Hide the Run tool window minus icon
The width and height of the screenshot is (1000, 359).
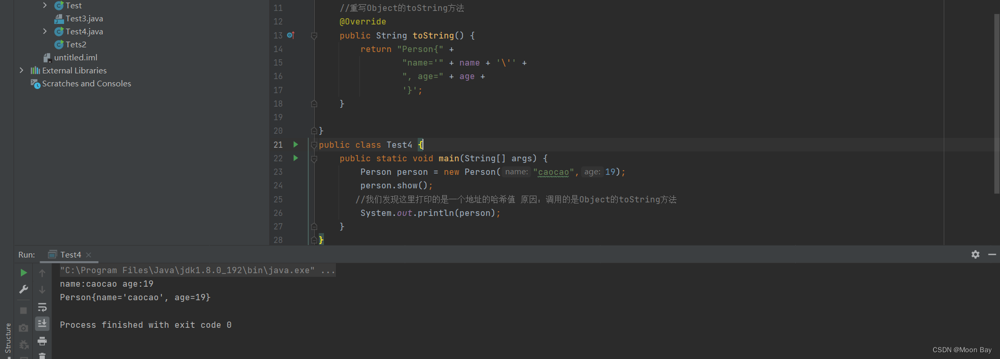pos(992,254)
